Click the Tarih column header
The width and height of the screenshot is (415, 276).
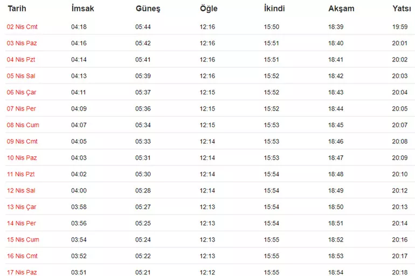(x=17, y=9)
